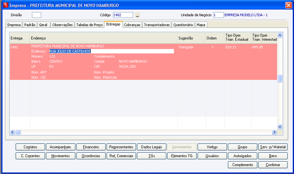The width and height of the screenshot is (294, 174).
Task: Select the Bairro value CENTRO
Action: point(56,61)
